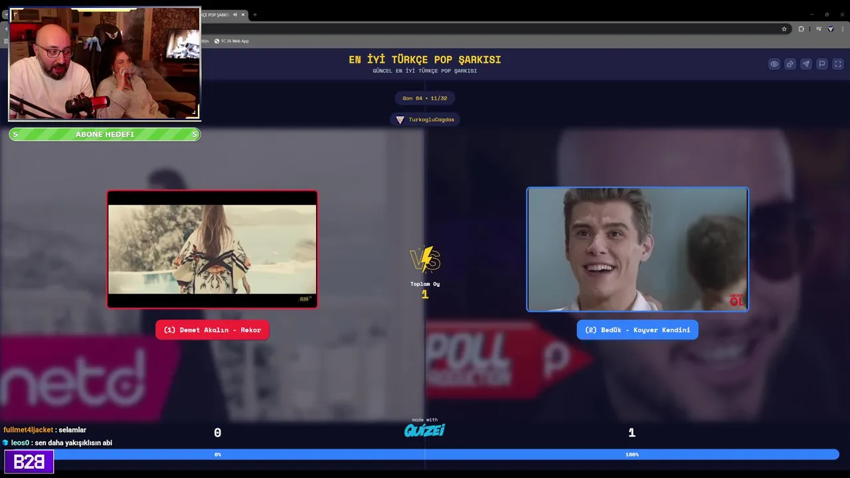
Task: Open browser extensions puzzle icon
Action: tap(802, 29)
